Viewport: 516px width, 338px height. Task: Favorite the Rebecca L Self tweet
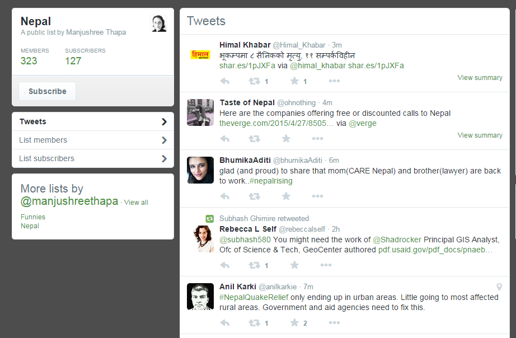(294, 265)
